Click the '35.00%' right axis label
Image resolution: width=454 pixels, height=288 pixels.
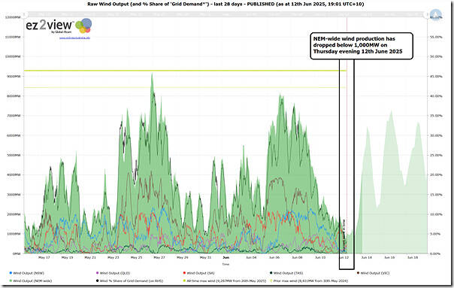[x=437, y=116]
